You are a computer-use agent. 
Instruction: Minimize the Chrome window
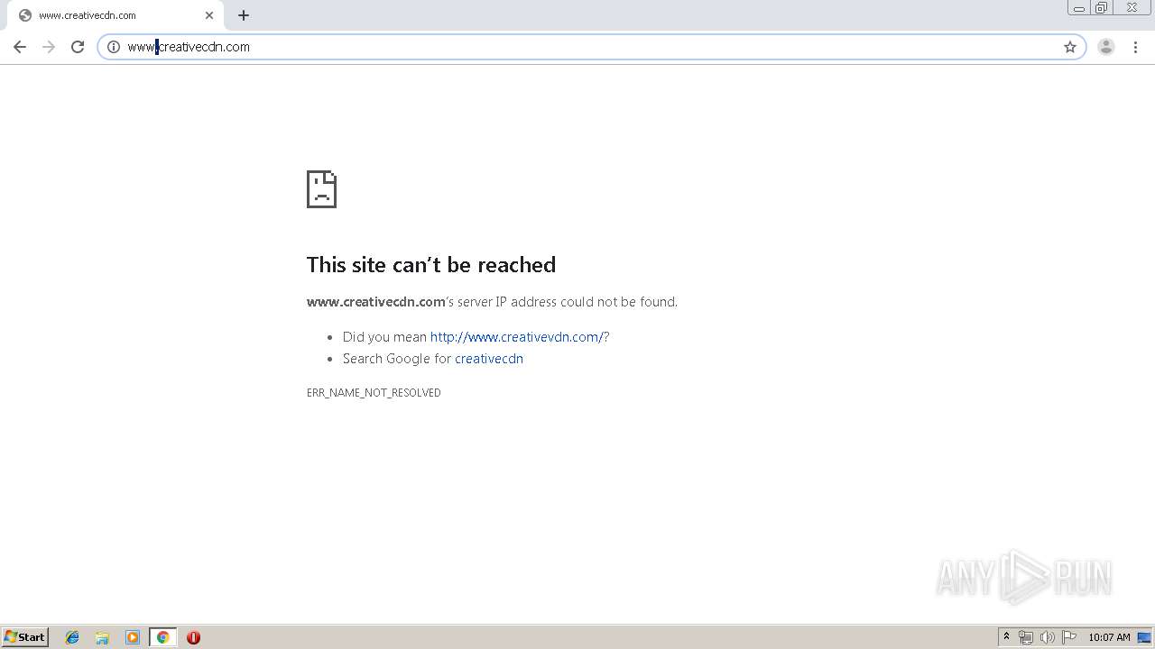pos(1079,8)
